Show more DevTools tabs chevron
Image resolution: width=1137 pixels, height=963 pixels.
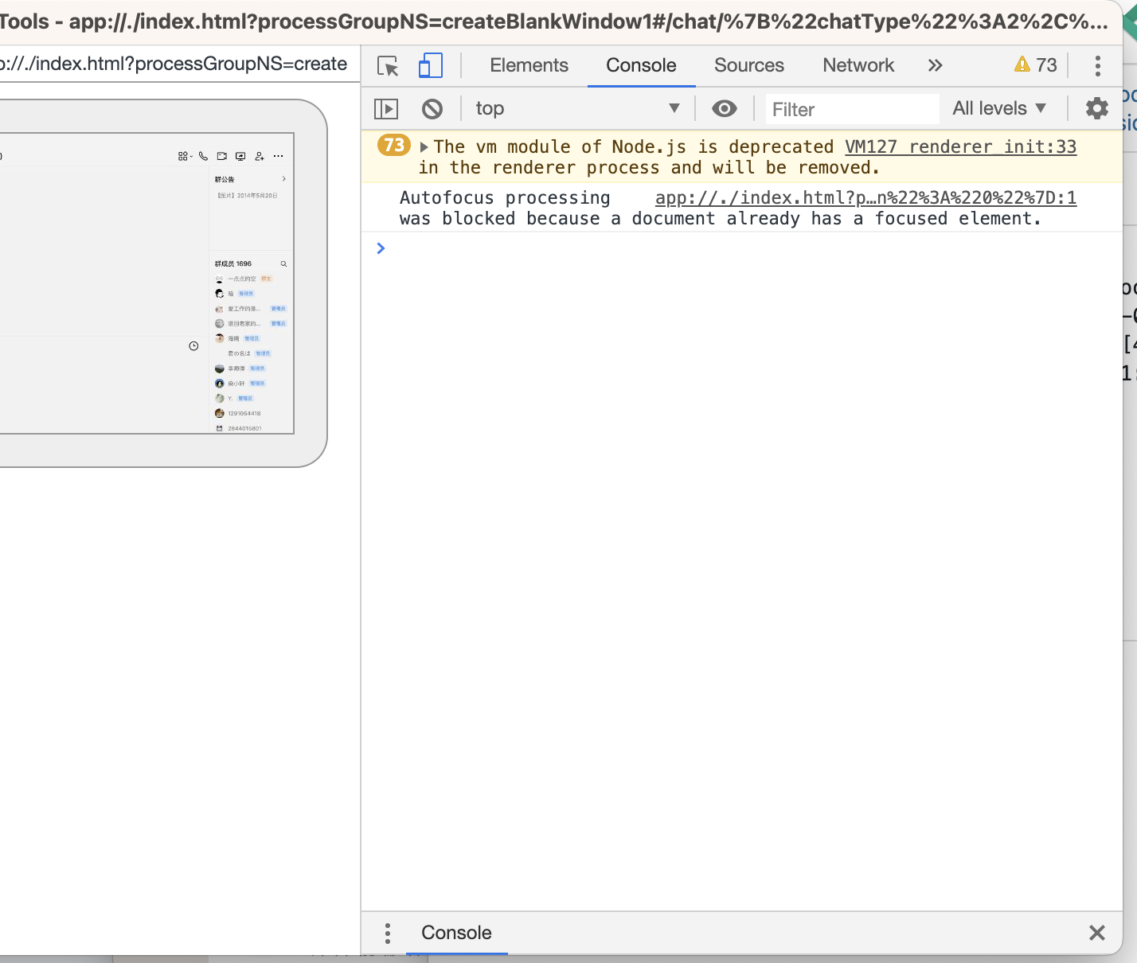pos(935,66)
